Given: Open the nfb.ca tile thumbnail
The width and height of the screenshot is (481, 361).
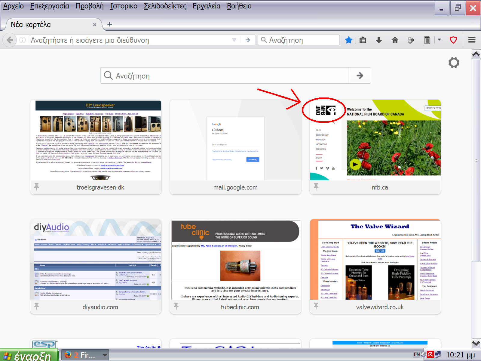Looking at the screenshot, I should pos(375,140).
